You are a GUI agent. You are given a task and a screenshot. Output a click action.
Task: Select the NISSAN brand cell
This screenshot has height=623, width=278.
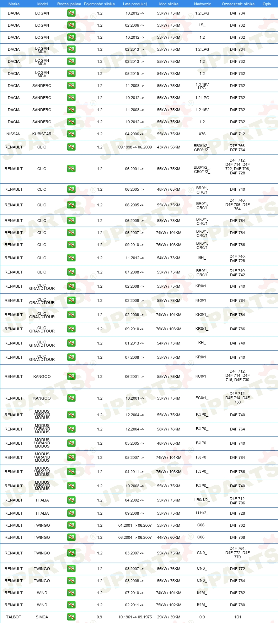pyautogui.click(x=14, y=134)
